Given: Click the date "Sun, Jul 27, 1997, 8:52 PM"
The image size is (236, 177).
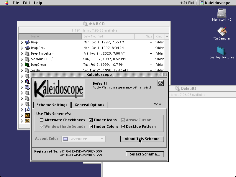Looking at the screenshot, I should [x=104, y=59].
